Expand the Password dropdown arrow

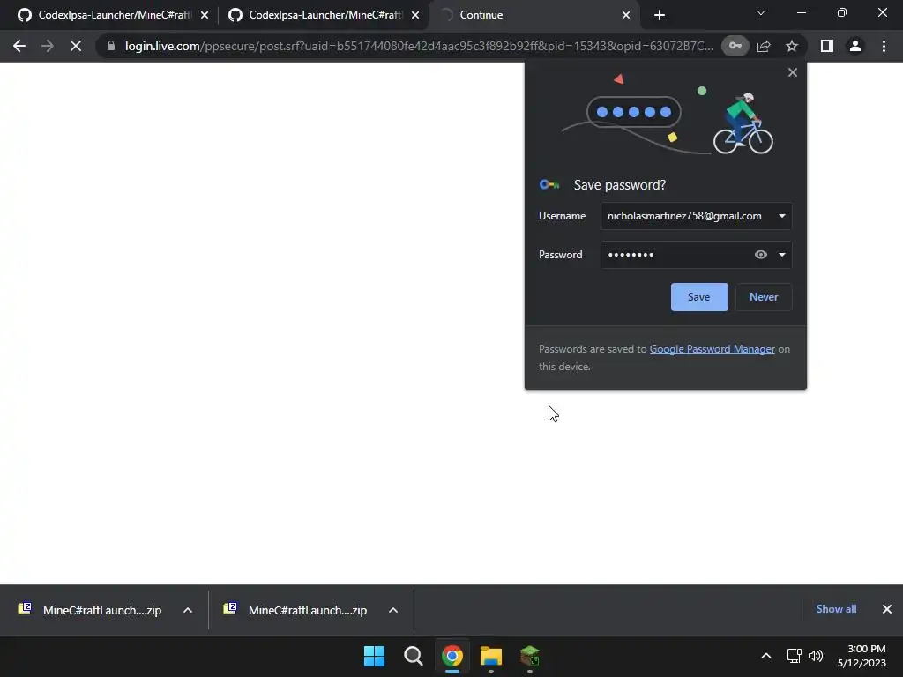[x=781, y=255]
